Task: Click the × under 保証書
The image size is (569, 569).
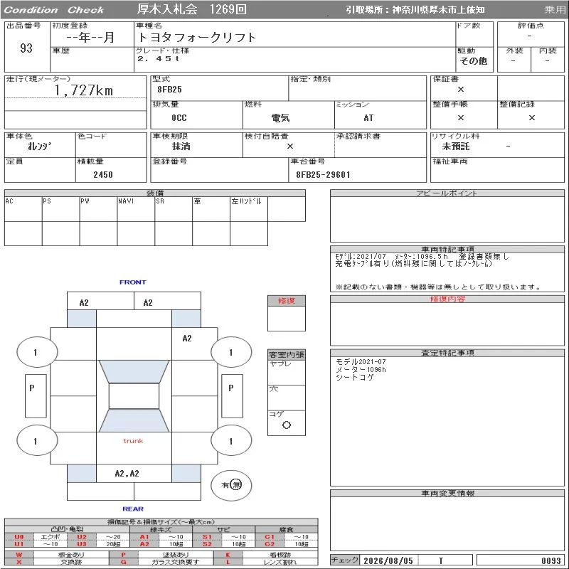Action: [x=460, y=90]
